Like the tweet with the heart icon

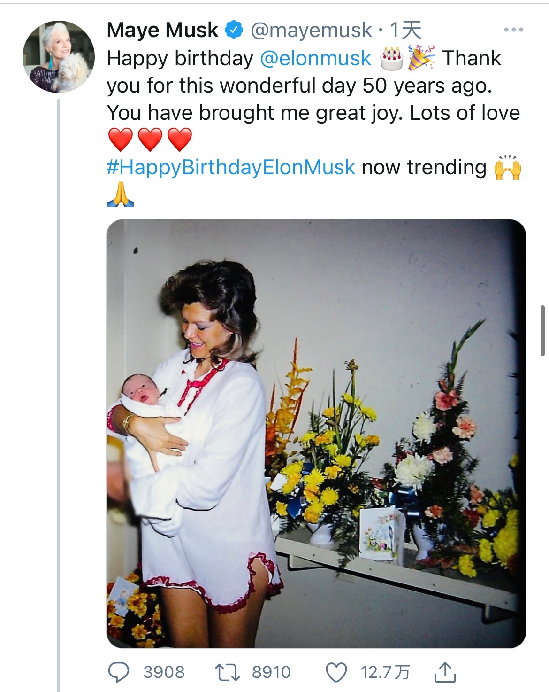tap(336, 672)
